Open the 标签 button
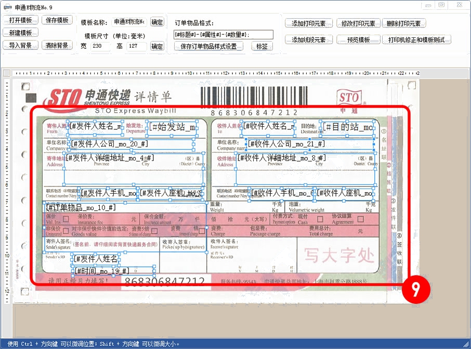The width and height of the screenshot is (471, 349). pyautogui.click(x=262, y=46)
